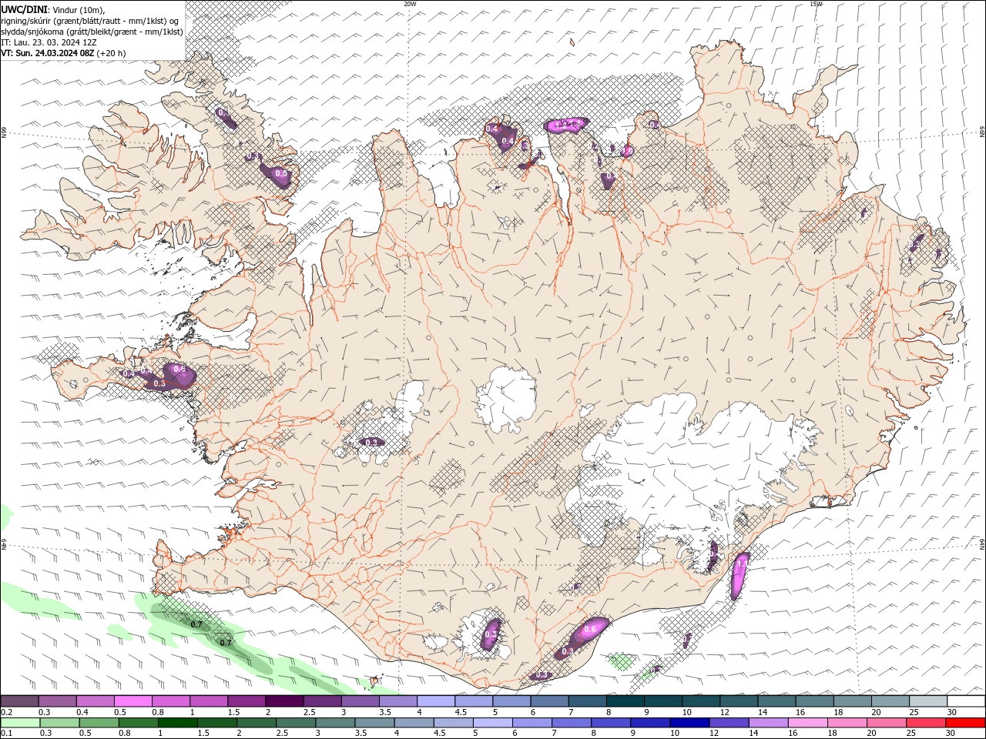Image resolution: width=986 pixels, height=739 pixels.
Task: Click the 'slydda/snjókoma' legend description line
Action: click(92, 32)
